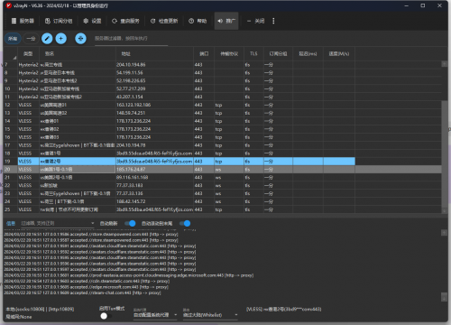Open the 帮助 help menu

pyautogui.click(x=198, y=21)
